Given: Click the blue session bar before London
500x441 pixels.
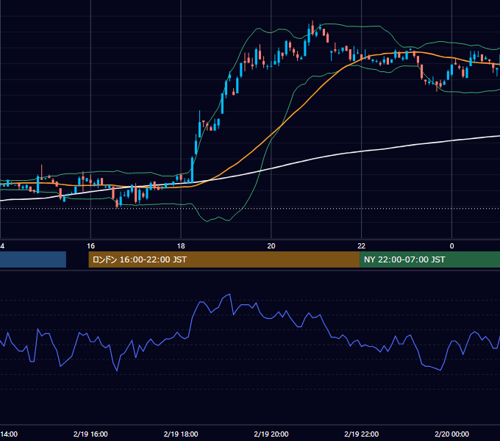Looking at the screenshot, I should pos(33,259).
